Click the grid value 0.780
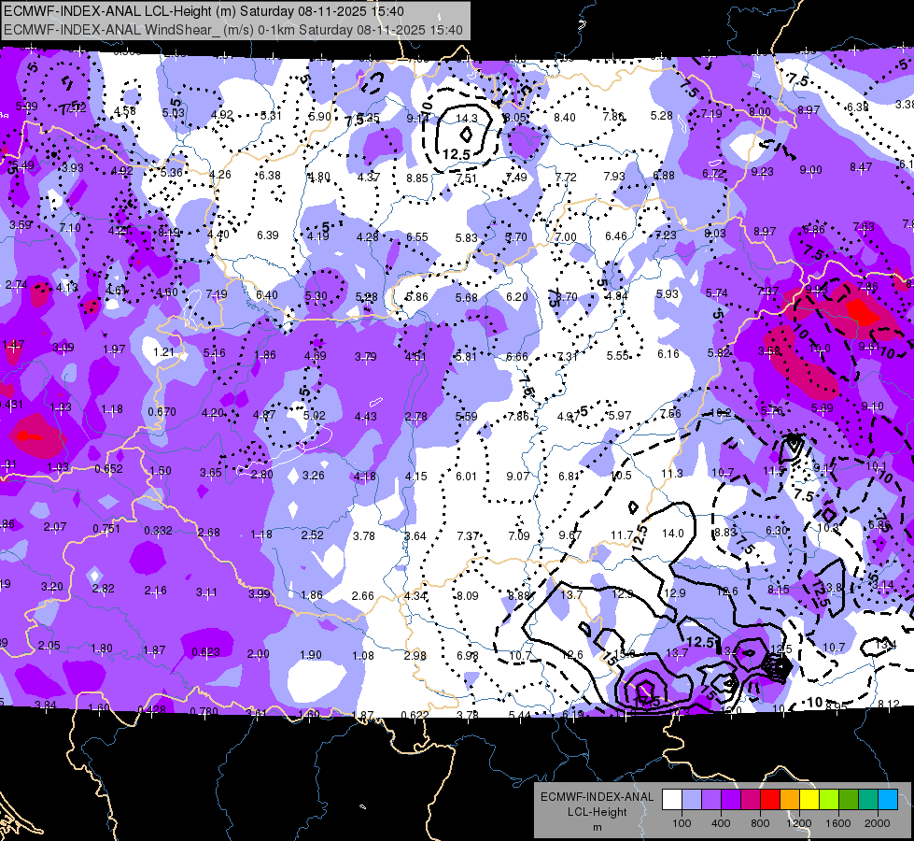 (204, 711)
